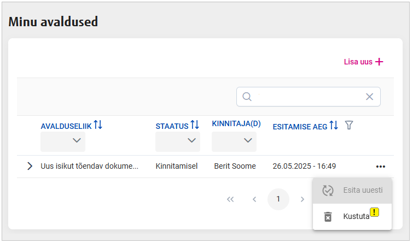Screen dimensions: 413x243
Task: Select page 1 in pagination
Action: click(x=278, y=199)
